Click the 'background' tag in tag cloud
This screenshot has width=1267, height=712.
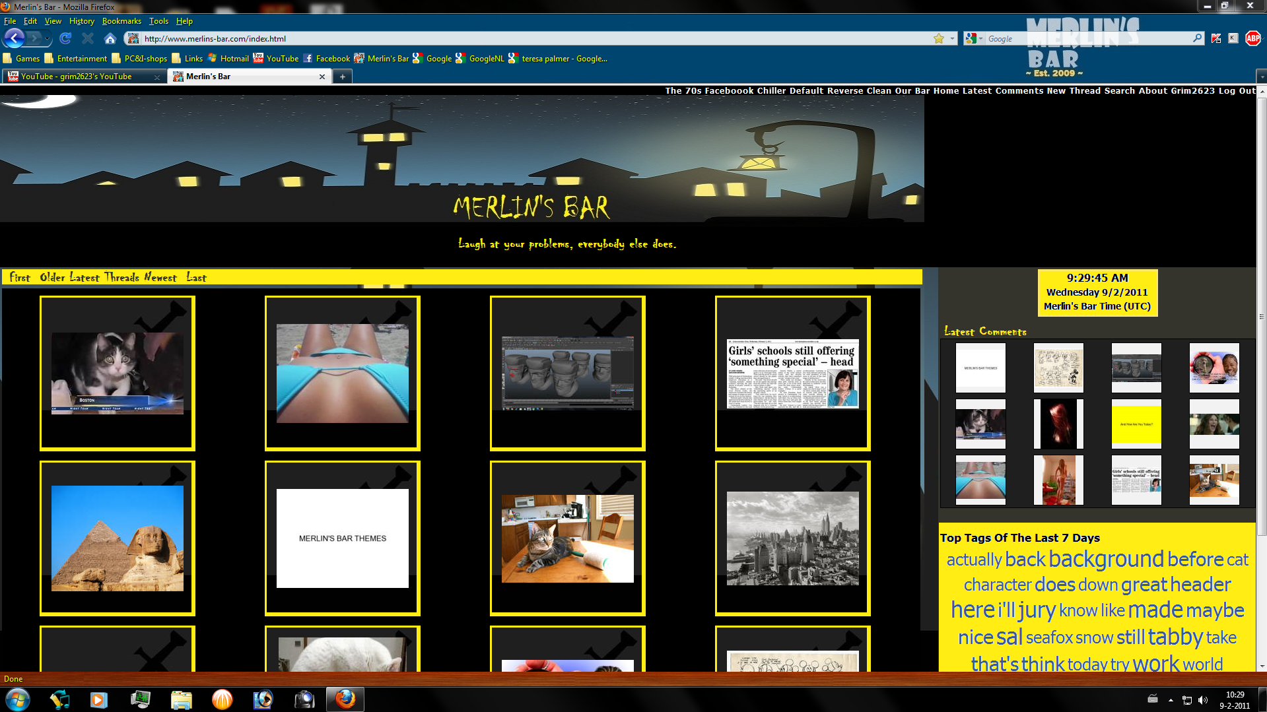point(1106,559)
